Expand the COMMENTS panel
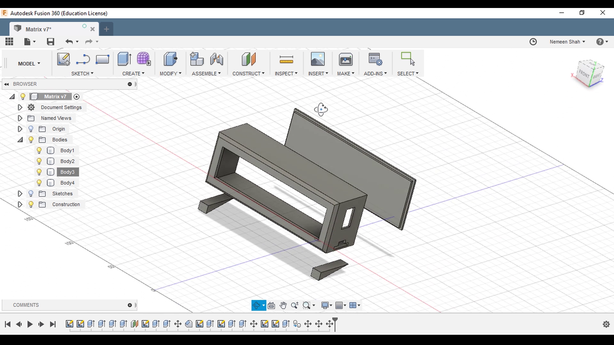This screenshot has width=614, height=345. 130,305
